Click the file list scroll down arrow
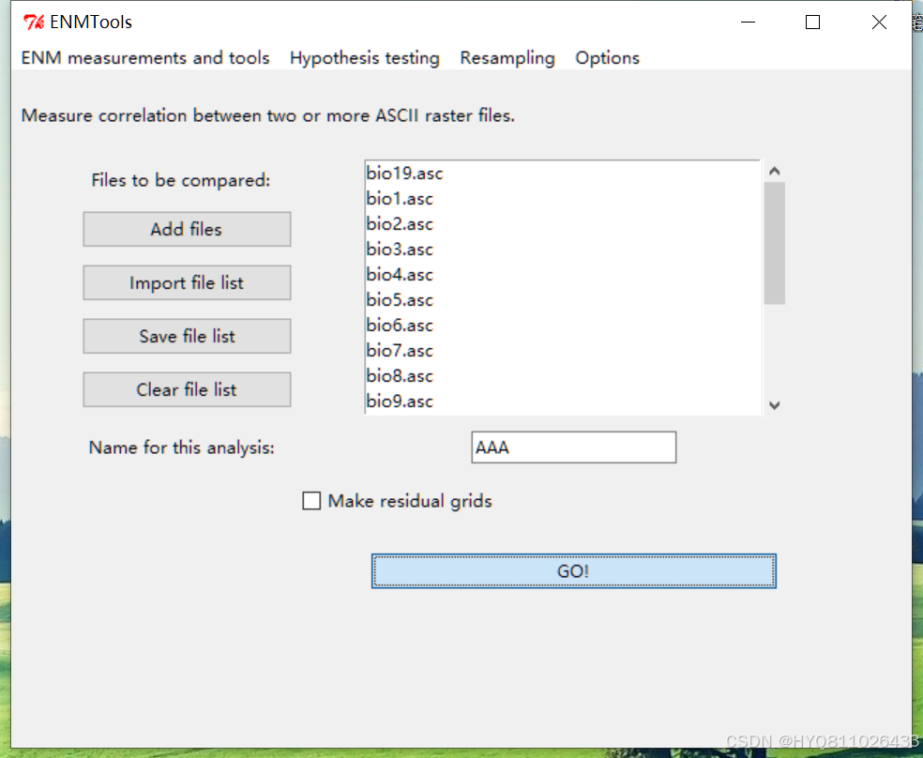Viewport: 923px width, 758px height. point(775,405)
